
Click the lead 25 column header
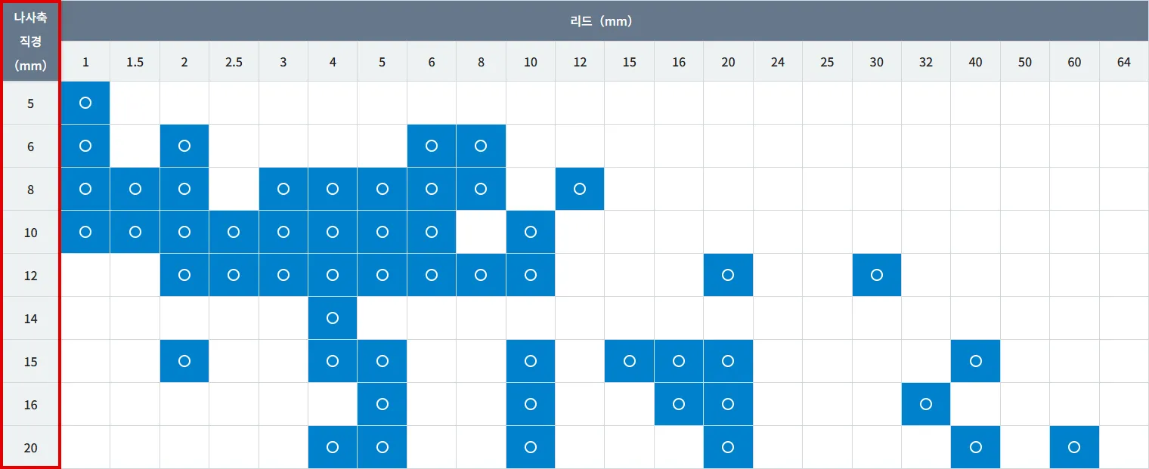click(827, 62)
